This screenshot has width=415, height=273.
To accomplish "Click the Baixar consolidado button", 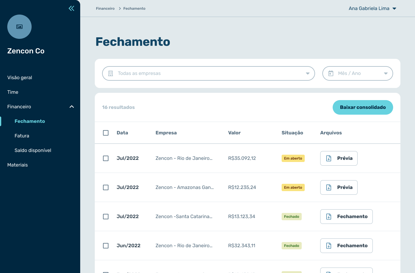I will coord(363,107).
